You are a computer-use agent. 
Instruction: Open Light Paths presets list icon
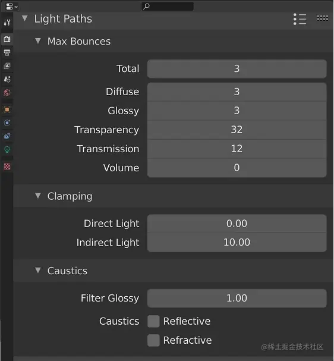coord(300,19)
